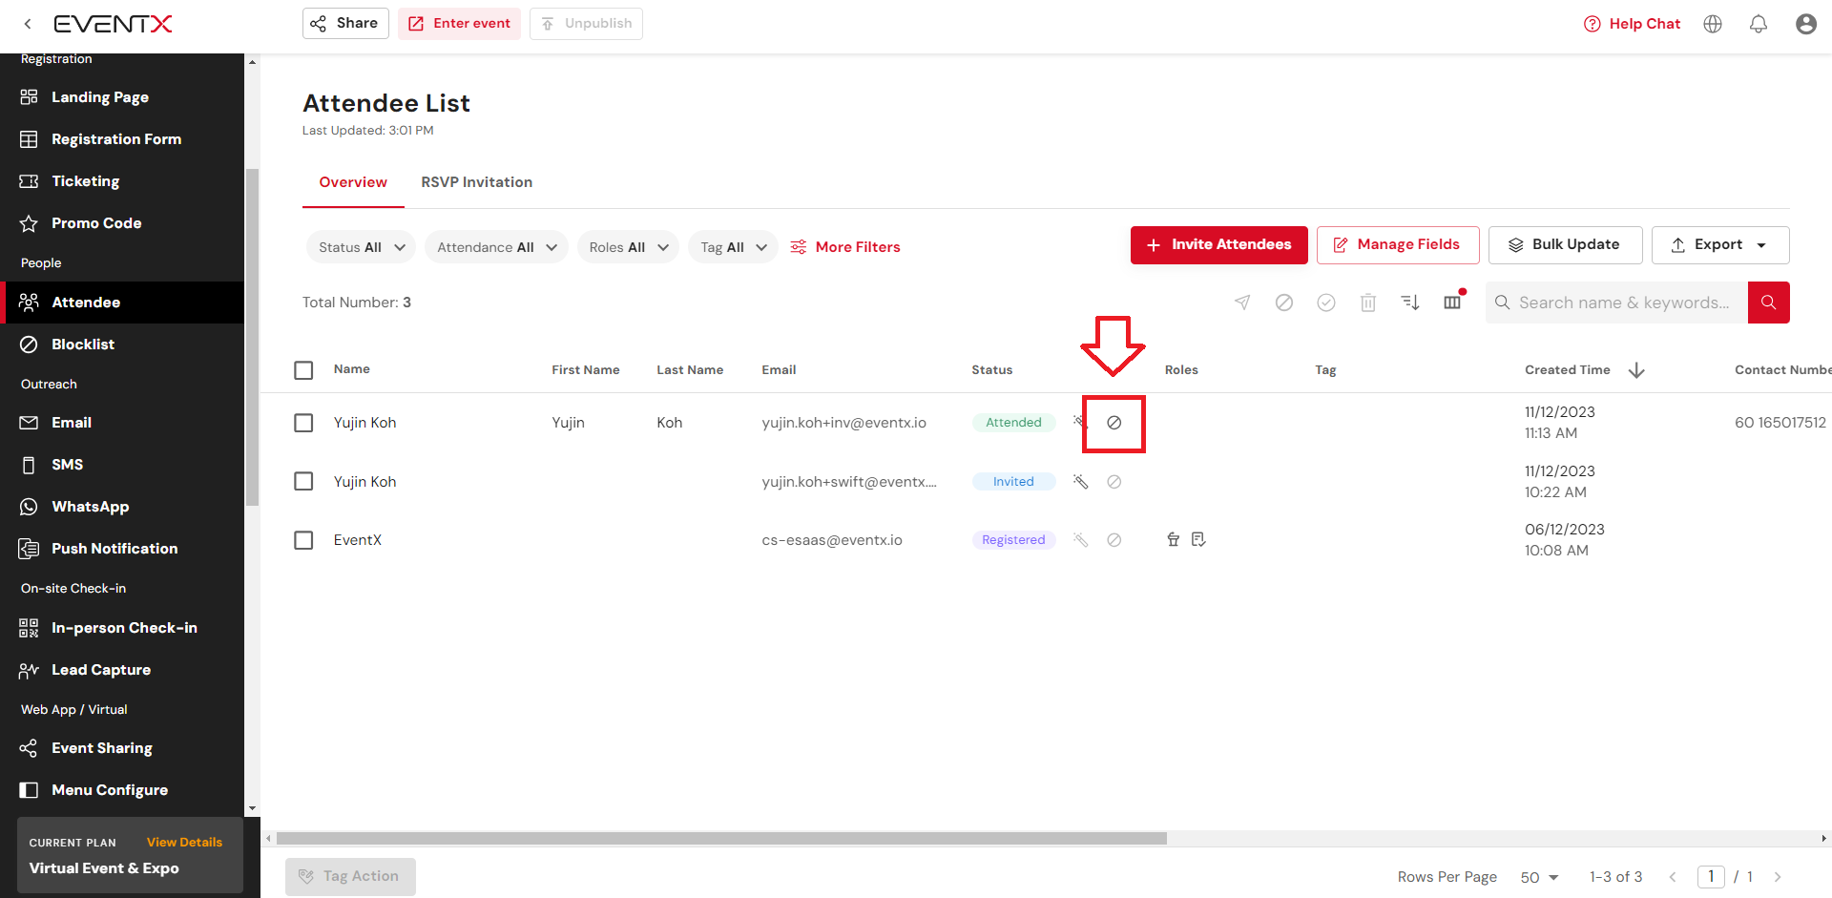Image resolution: width=1832 pixels, height=898 pixels.
Task: Click the red search magnifier button
Action: coord(1768,303)
